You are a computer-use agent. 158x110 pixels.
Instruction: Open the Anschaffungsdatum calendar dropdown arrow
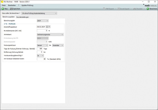pyautogui.click(x=49, y=27)
